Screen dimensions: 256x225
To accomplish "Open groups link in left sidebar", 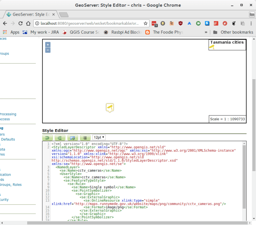I will [4, 54].
